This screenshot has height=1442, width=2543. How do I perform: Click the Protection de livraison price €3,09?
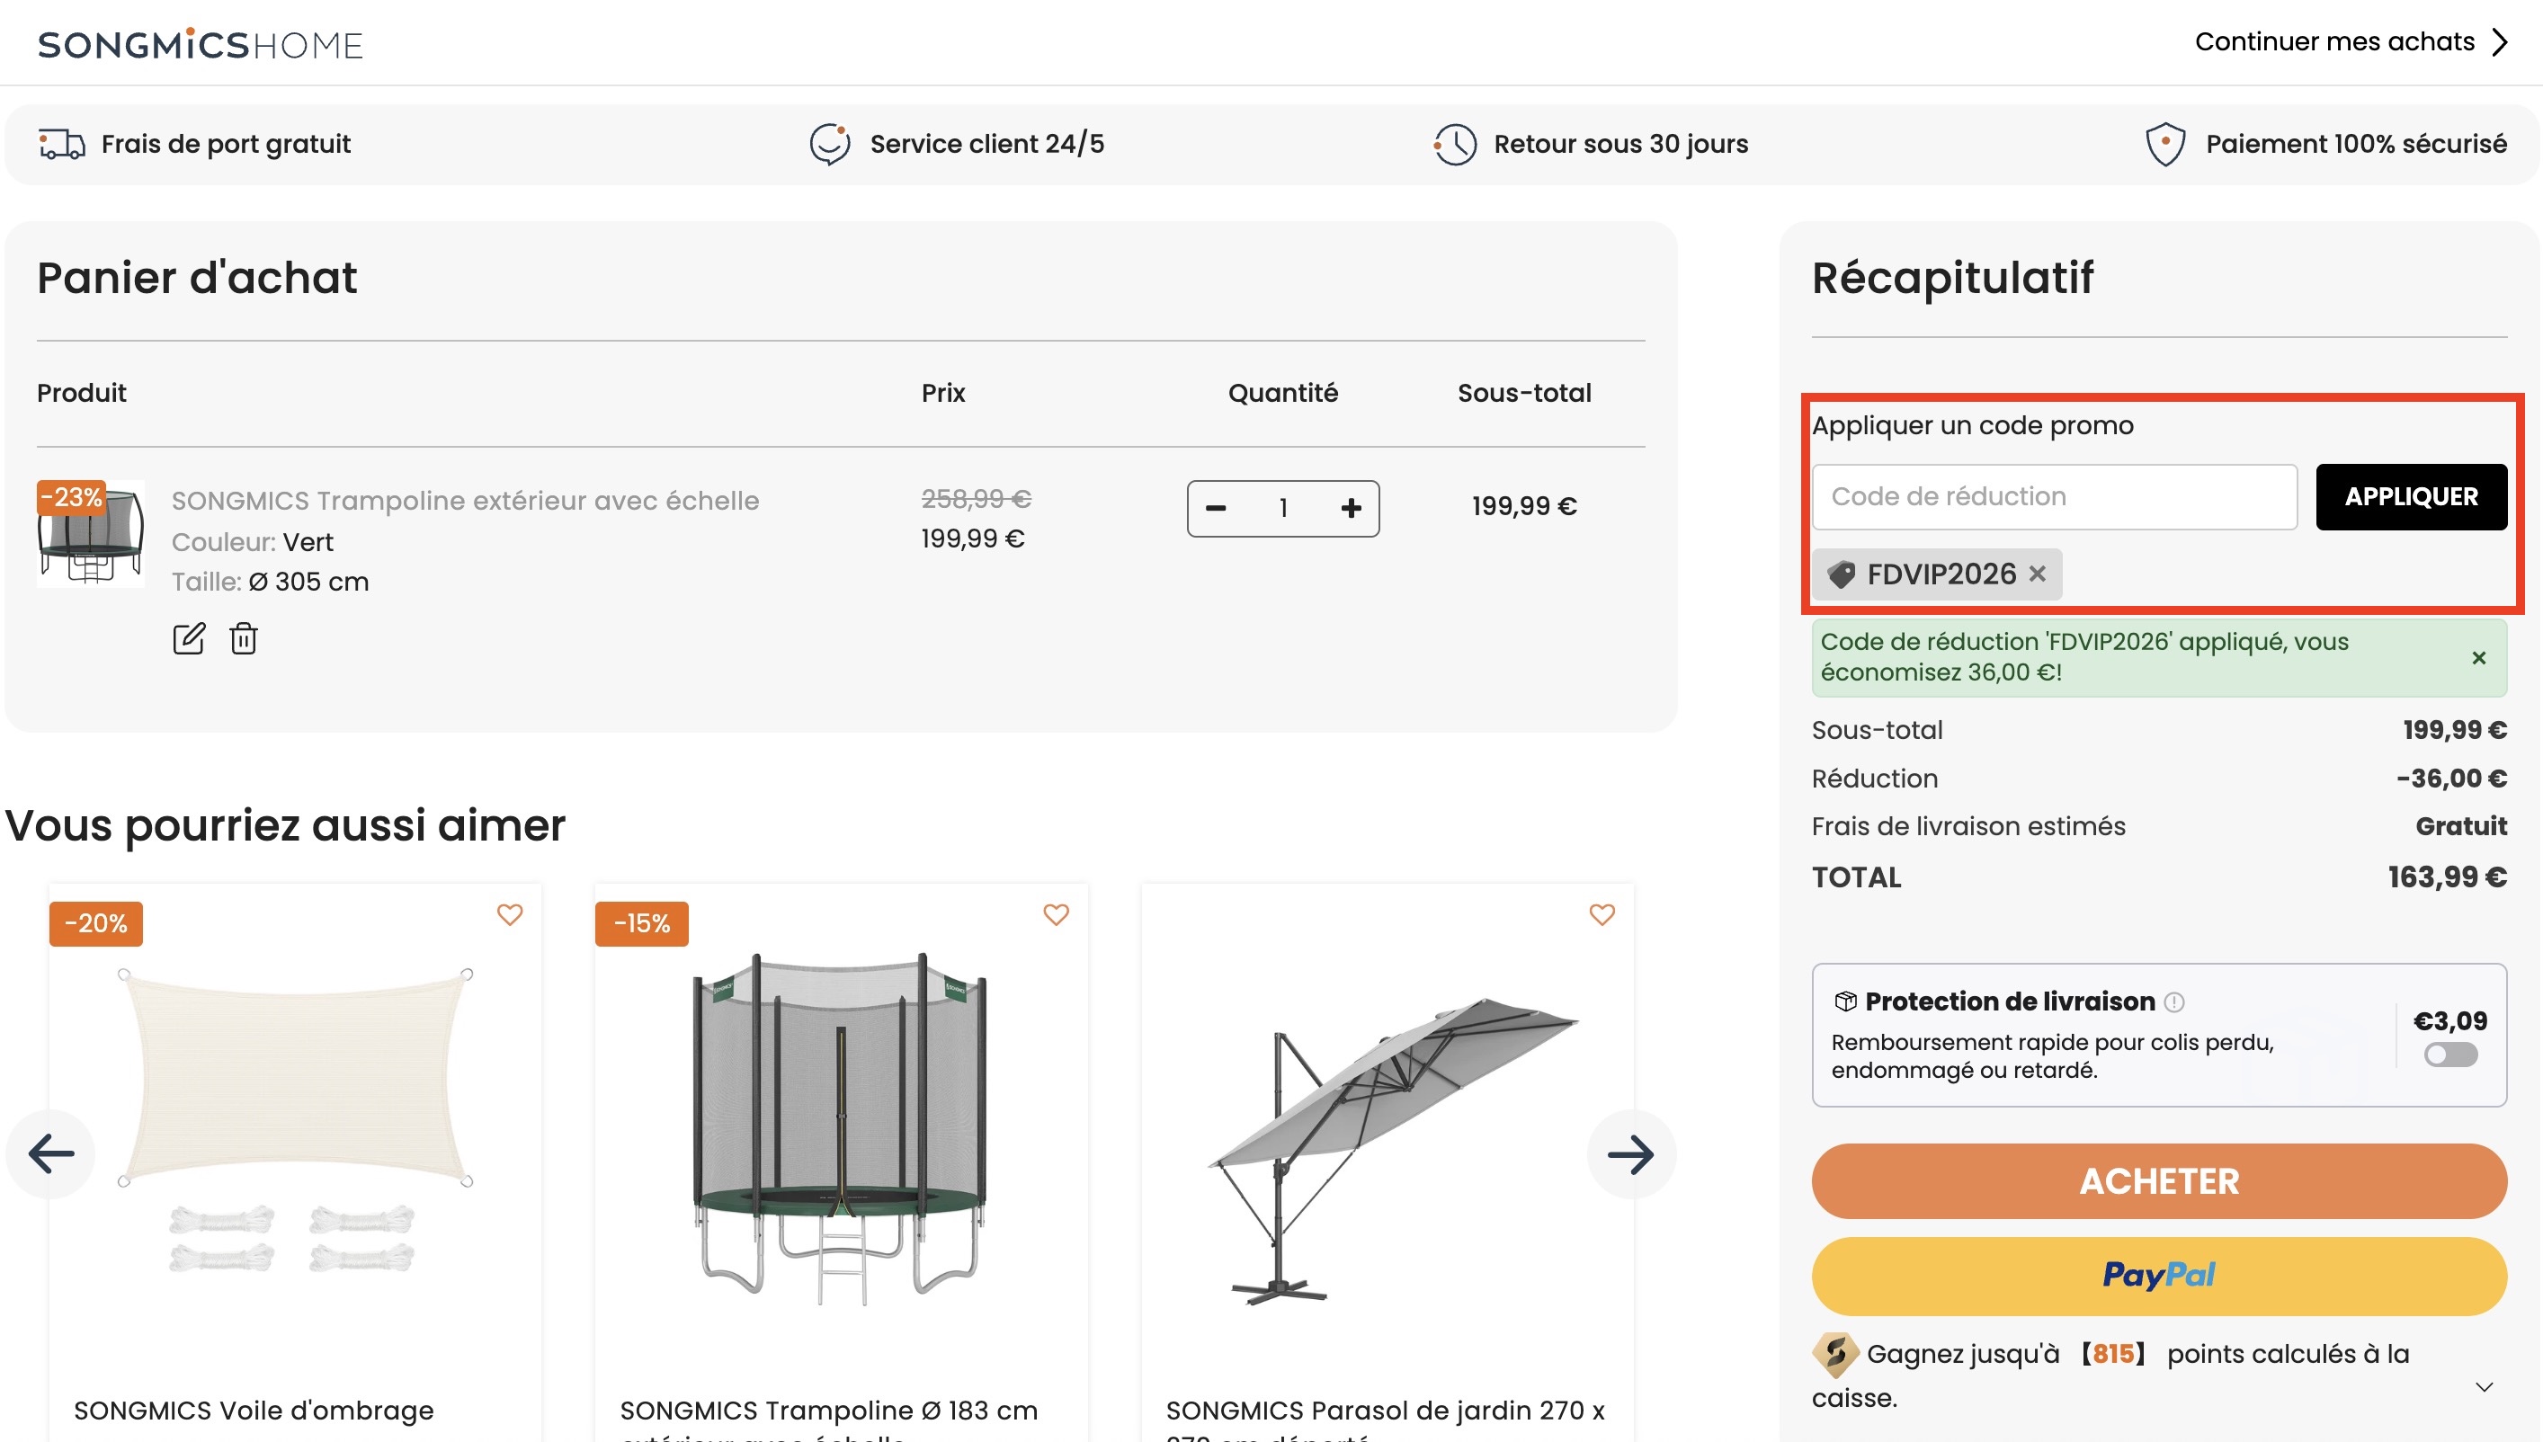pyautogui.click(x=2449, y=1020)
